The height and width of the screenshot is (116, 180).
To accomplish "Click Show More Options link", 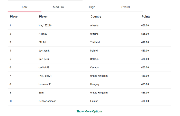I will 89,111.
